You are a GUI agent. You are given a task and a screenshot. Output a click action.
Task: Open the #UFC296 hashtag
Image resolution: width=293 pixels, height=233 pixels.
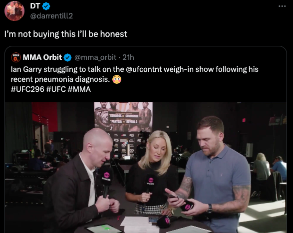pyautogui.click(x=27, y=89)
